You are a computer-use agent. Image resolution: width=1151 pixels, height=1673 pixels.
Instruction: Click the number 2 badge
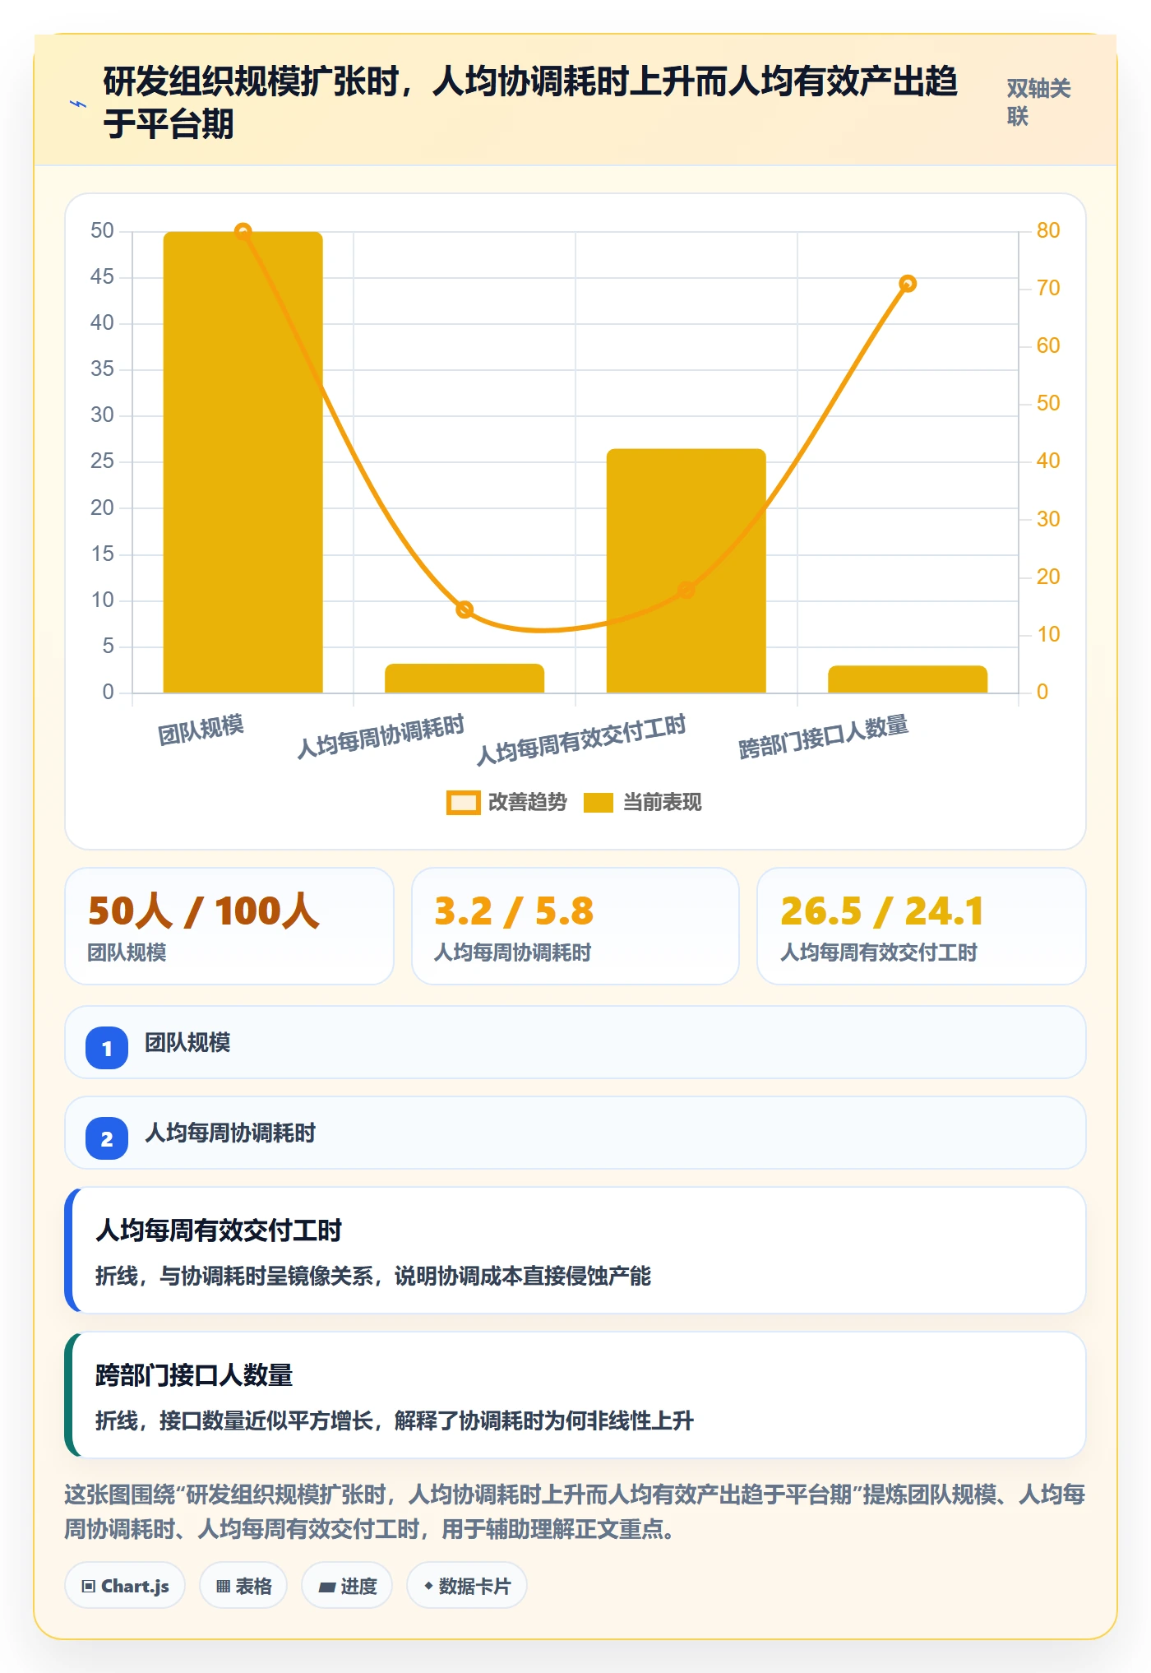click(x=107, y=1138)
